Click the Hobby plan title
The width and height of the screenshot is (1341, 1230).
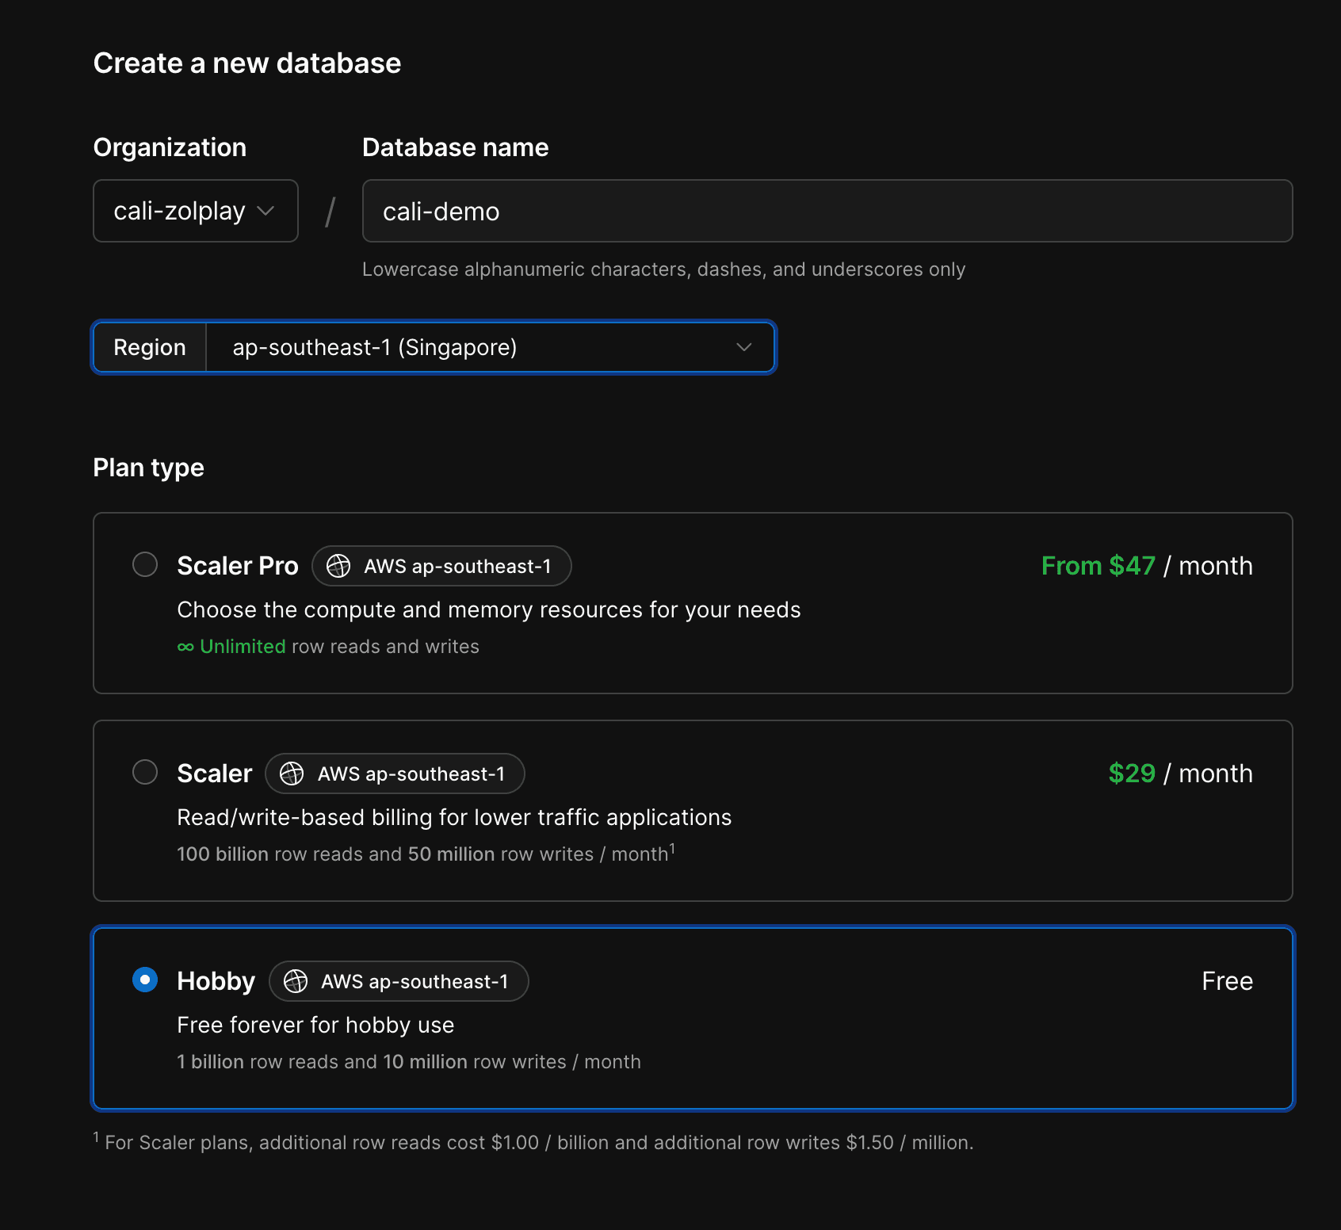tap(216, 981)
